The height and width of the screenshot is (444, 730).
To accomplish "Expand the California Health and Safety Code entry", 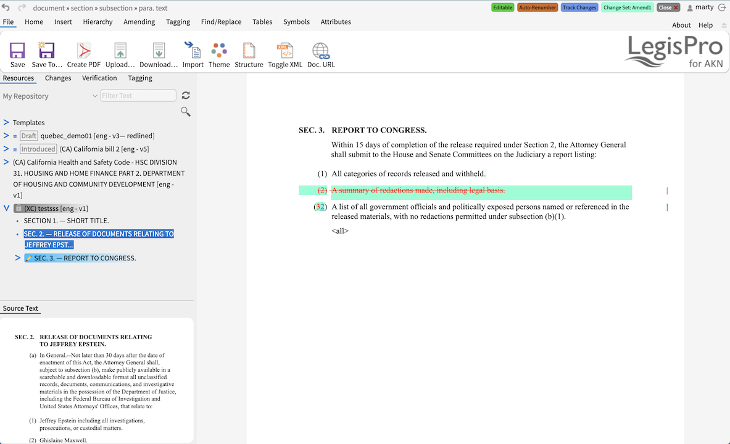I will pos(6,162).
